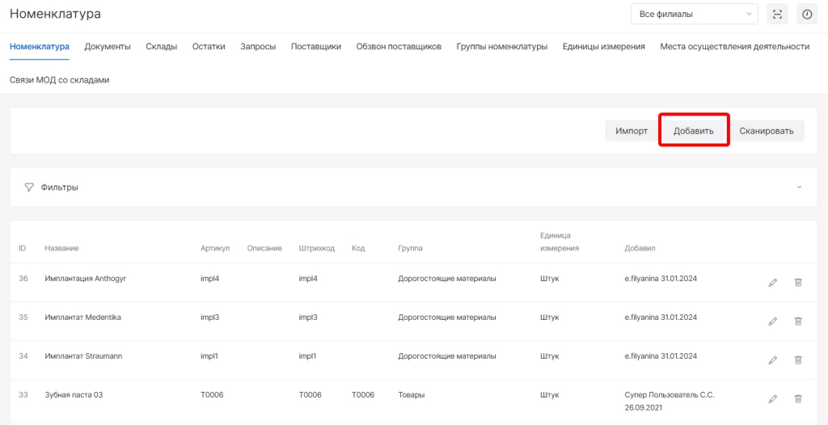This screenshot has height=425, width=828.
Task: Click the barcode scan icon in header
Action: pos(777,14)
